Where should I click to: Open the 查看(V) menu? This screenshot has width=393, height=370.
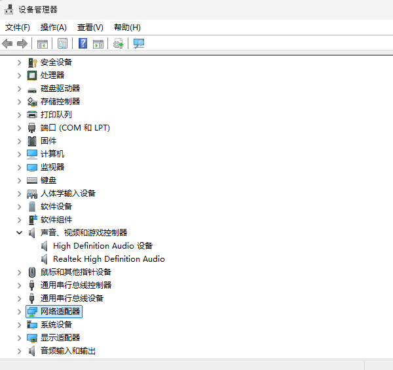90,28
